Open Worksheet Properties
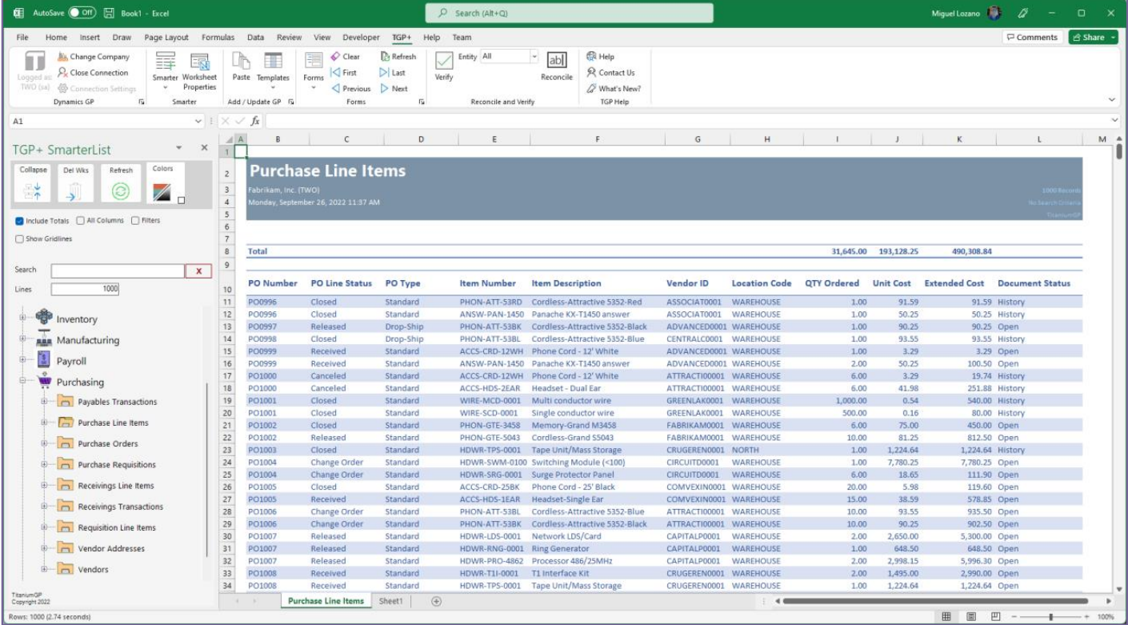Viewport: 1128px width, 625px height. [x=199, y=69]
